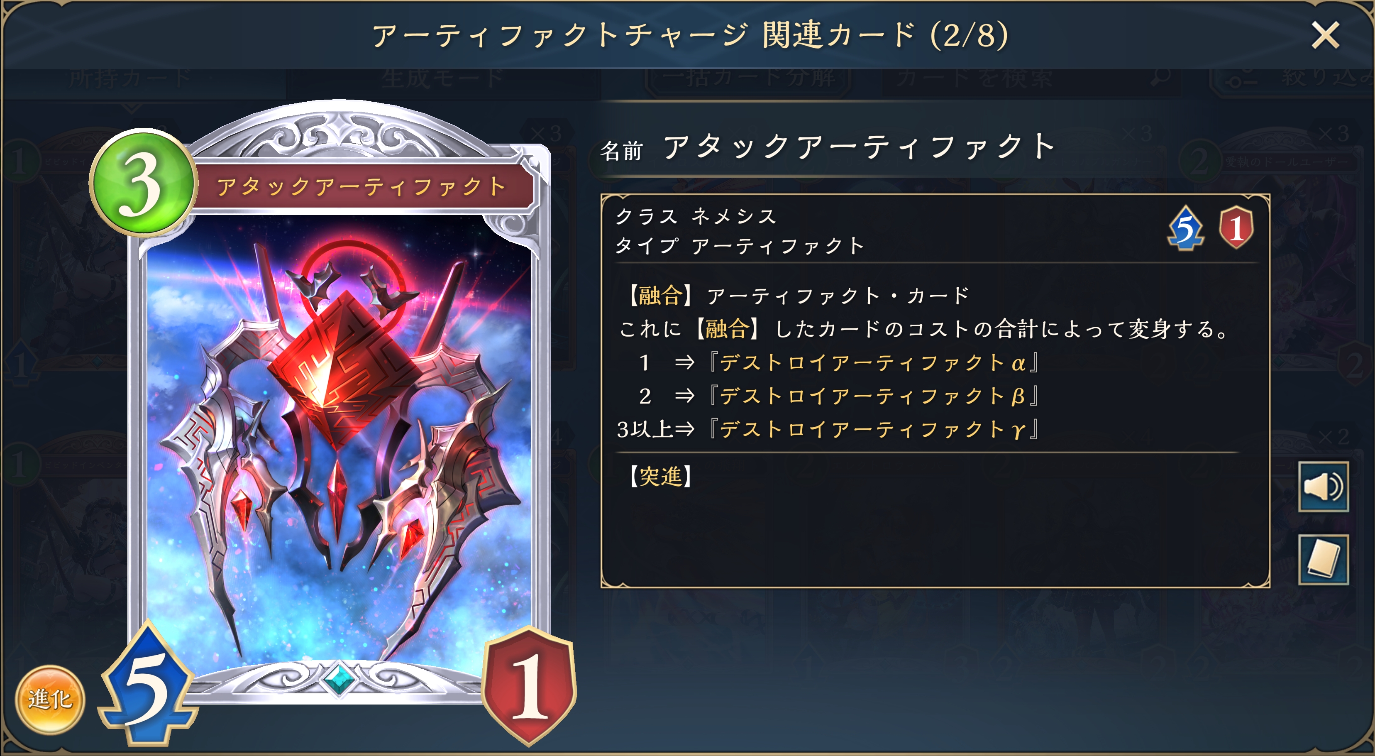Close the related cards dialog
This screenshot has width=1375, height=756.
[x=1325, y=35]
